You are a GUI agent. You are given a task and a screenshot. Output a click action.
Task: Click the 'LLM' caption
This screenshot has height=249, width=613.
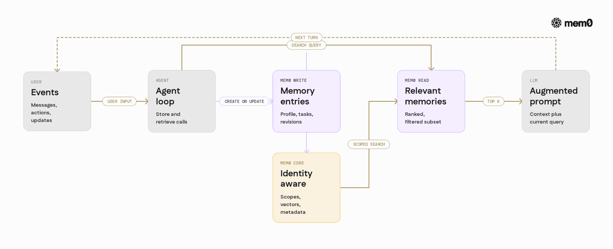(534, 80)
